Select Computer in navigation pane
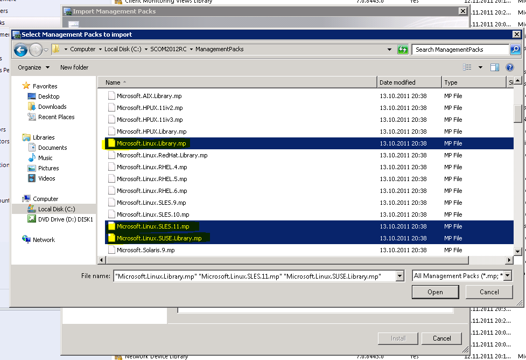The width and height of the screenshot is (526, 360). (x=40, y=199)
